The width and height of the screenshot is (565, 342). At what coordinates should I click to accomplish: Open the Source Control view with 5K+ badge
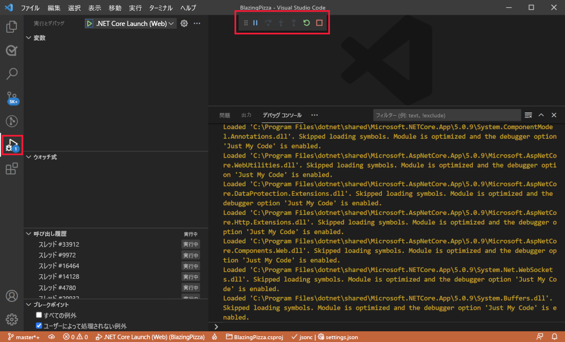11,97
